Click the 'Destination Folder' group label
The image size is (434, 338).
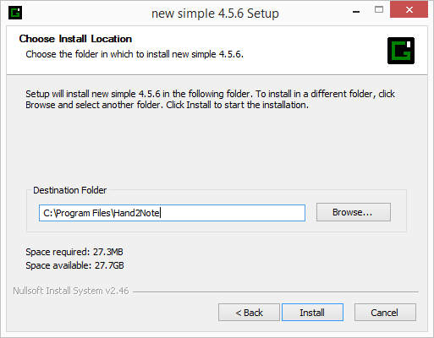tap(70, 190)
